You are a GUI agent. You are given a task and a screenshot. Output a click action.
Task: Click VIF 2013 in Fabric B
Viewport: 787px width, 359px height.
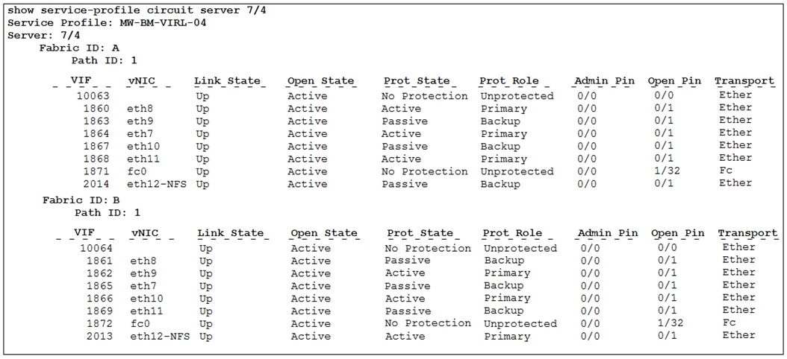point(99,336)
